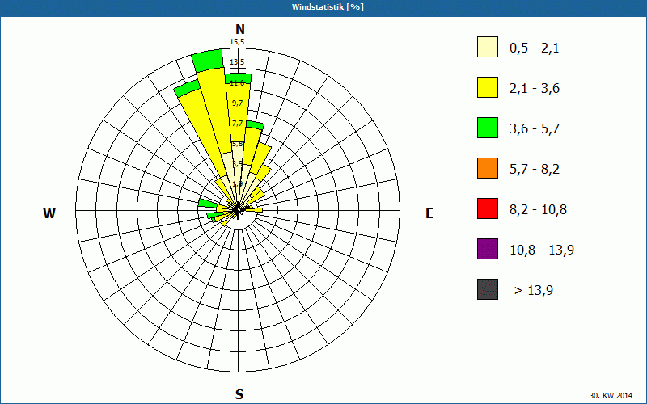Screen dimensions: 647x404
Task: Click the 7,7 ring scale label
Action: (x=237, y=124)
